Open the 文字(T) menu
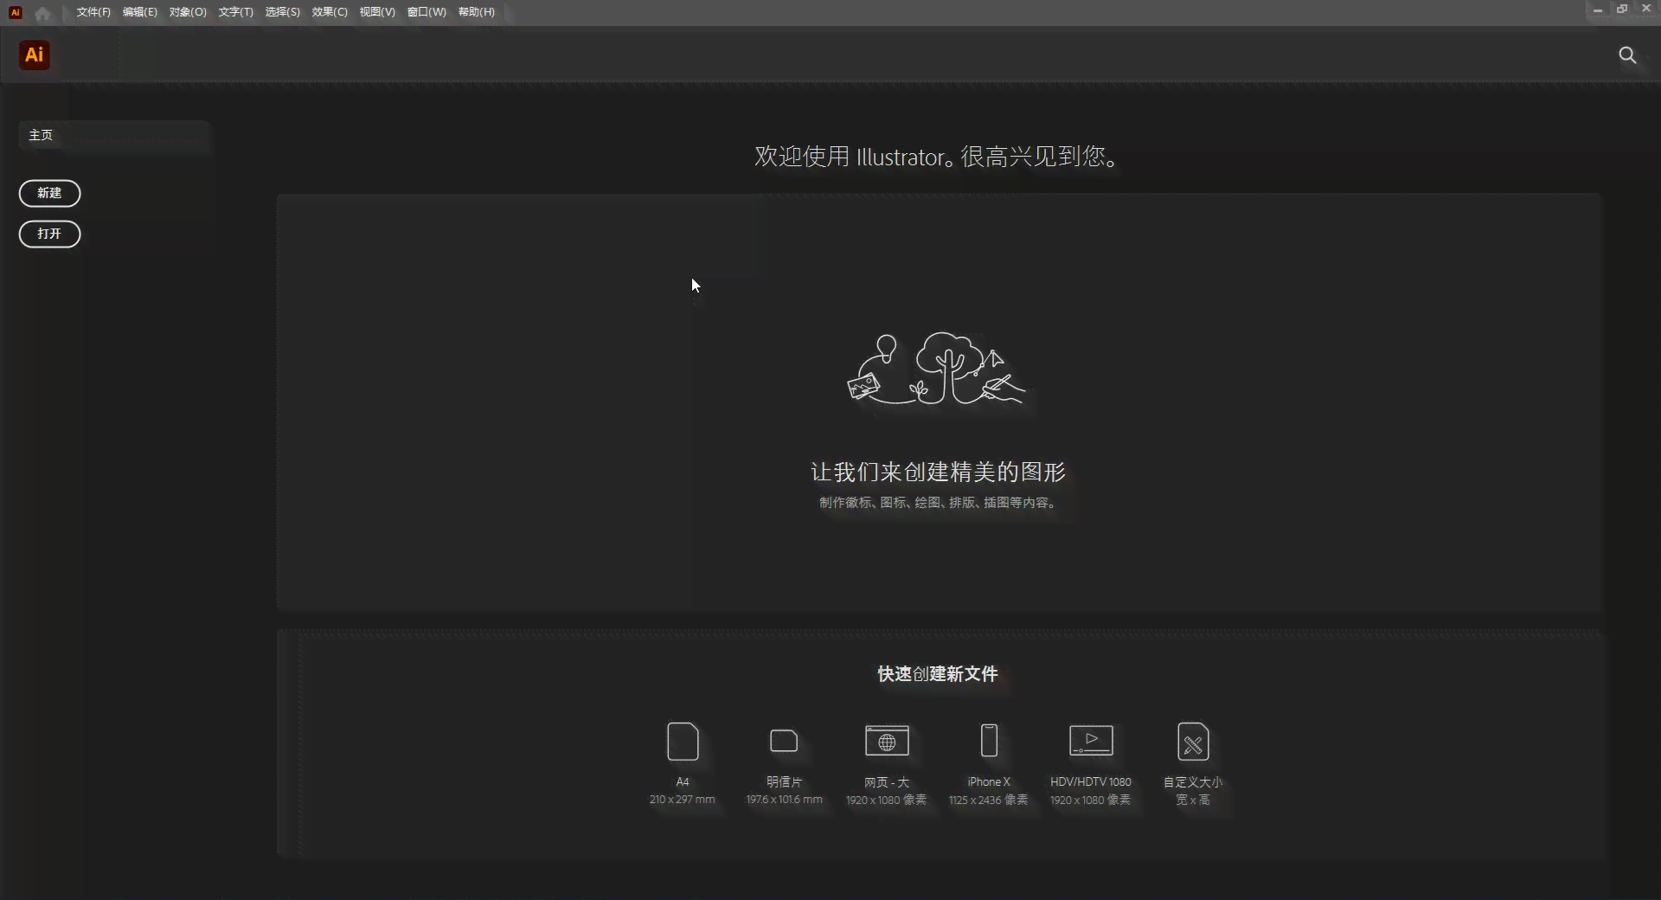Viewport: 1661px width, 900px height. click(x=235, y=12)
